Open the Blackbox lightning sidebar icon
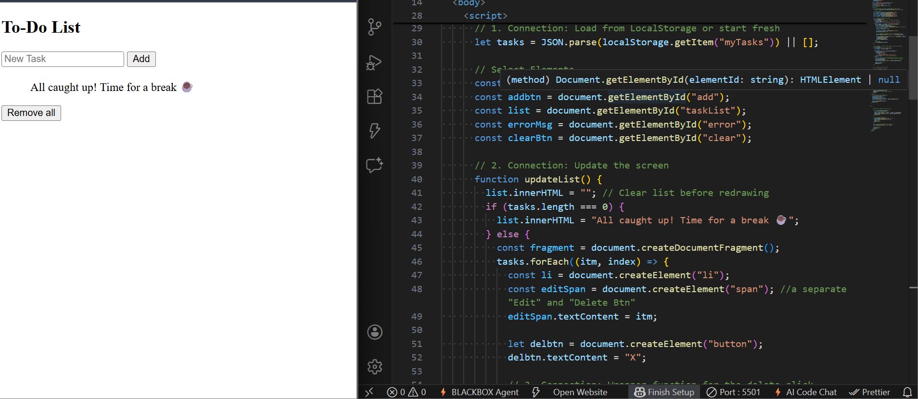Viewport: 918px width, 399px height. [374, 130]
